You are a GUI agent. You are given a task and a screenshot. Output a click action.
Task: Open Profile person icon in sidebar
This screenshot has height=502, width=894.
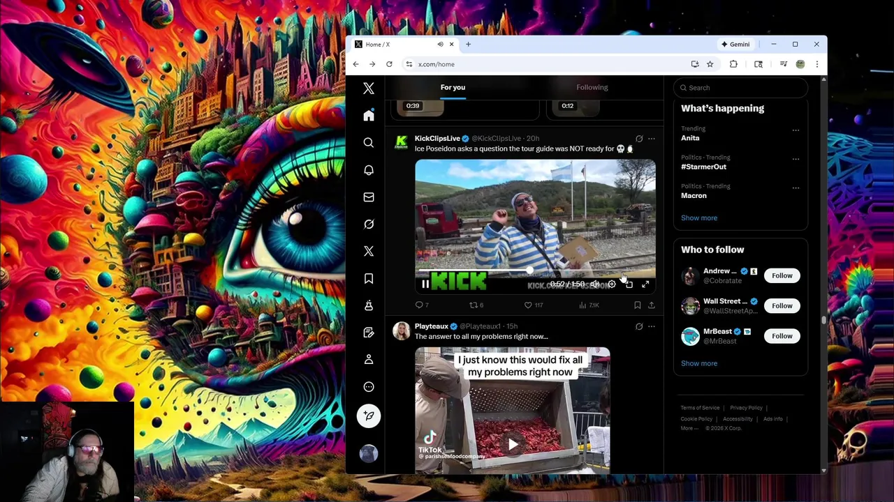point(369,359)
